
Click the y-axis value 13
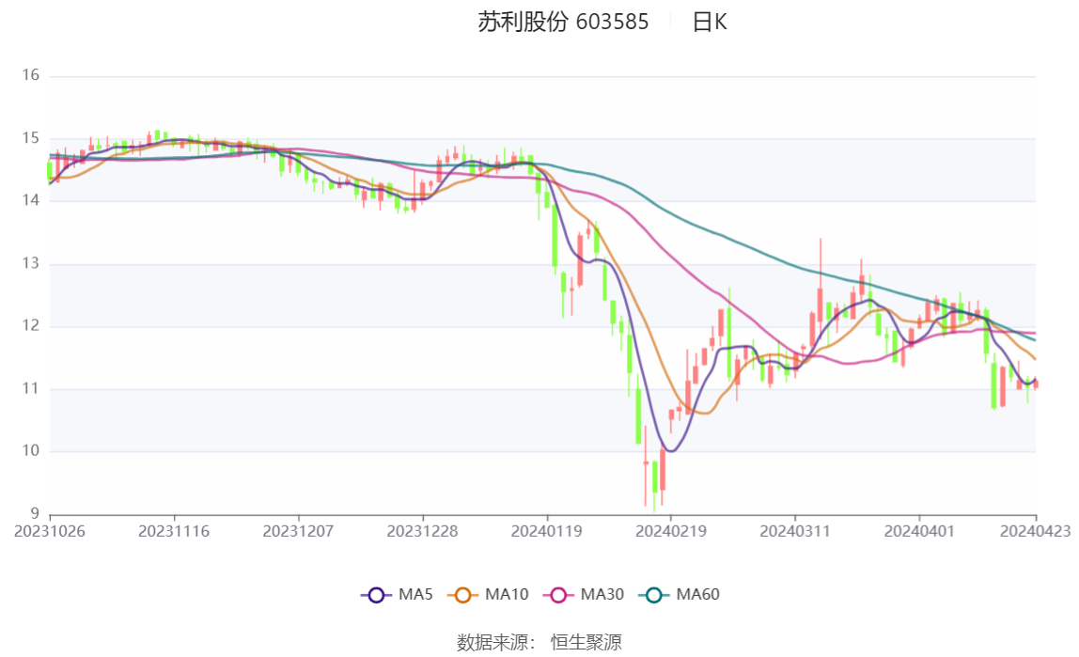[x=30, y=263]
